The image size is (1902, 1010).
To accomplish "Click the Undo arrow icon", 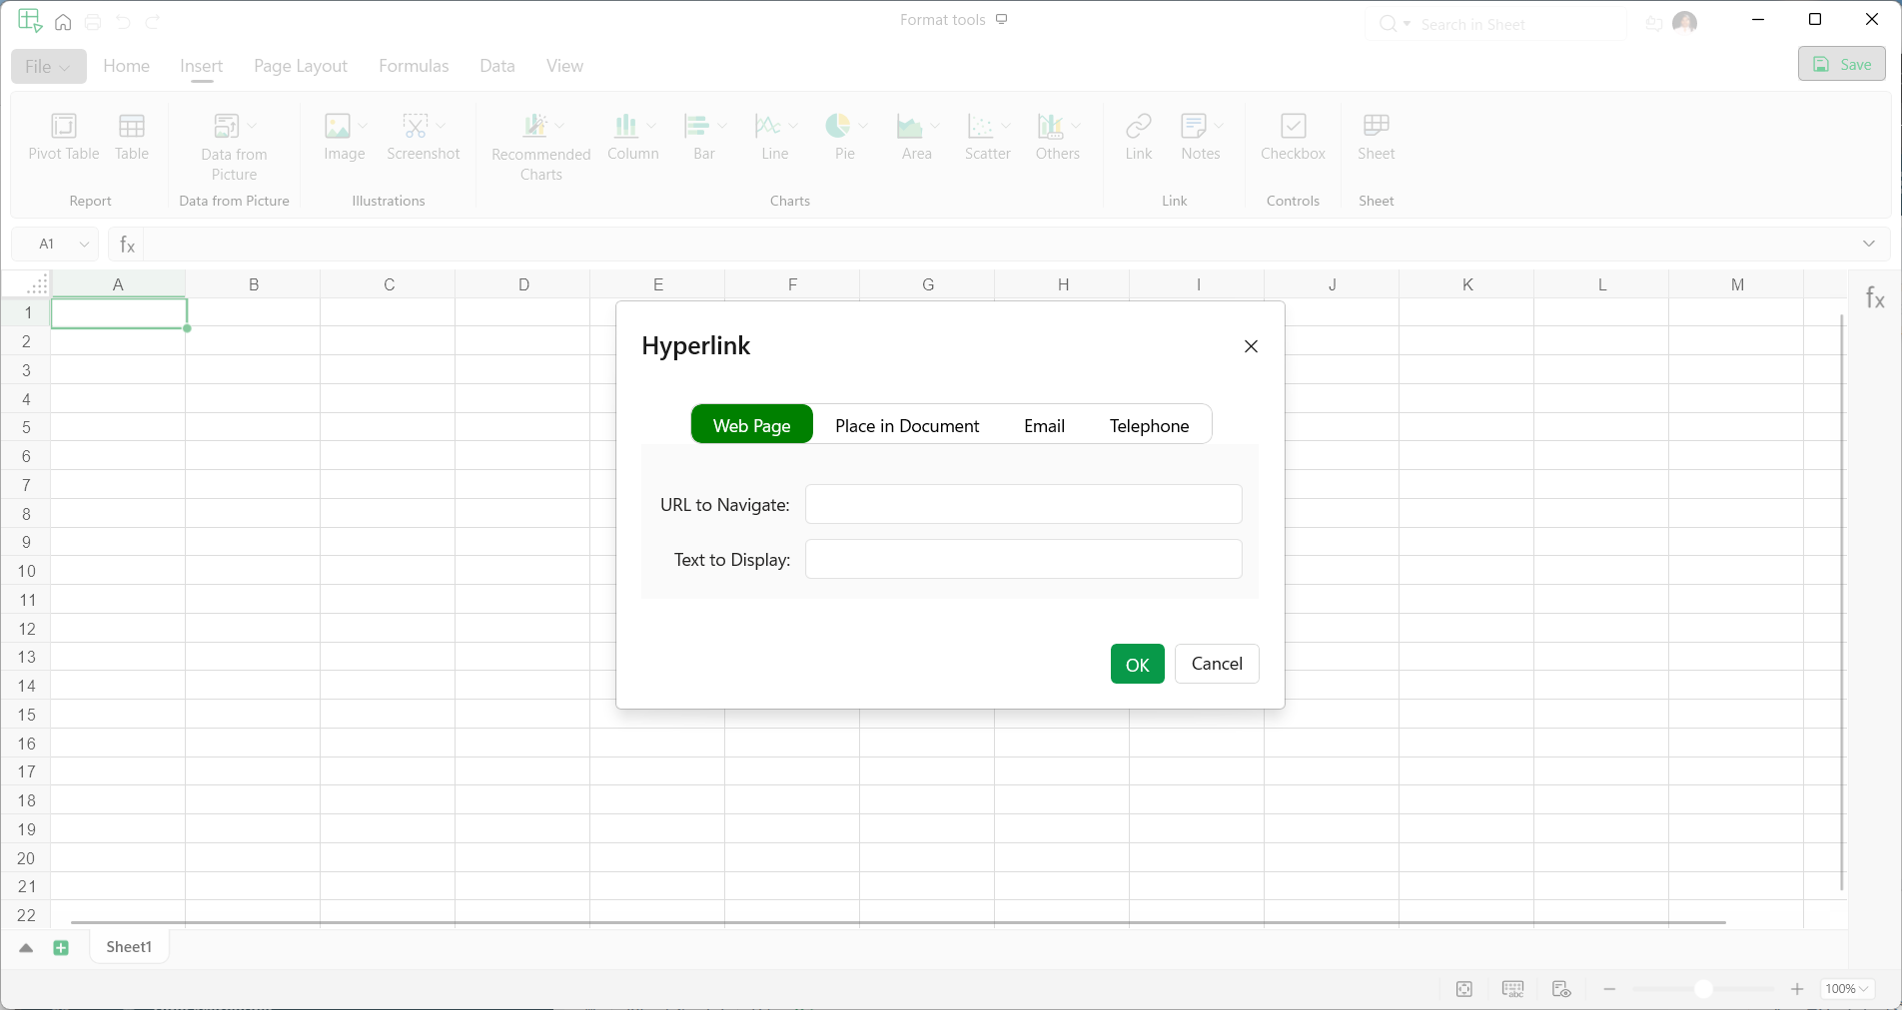I will coord(123,22).
